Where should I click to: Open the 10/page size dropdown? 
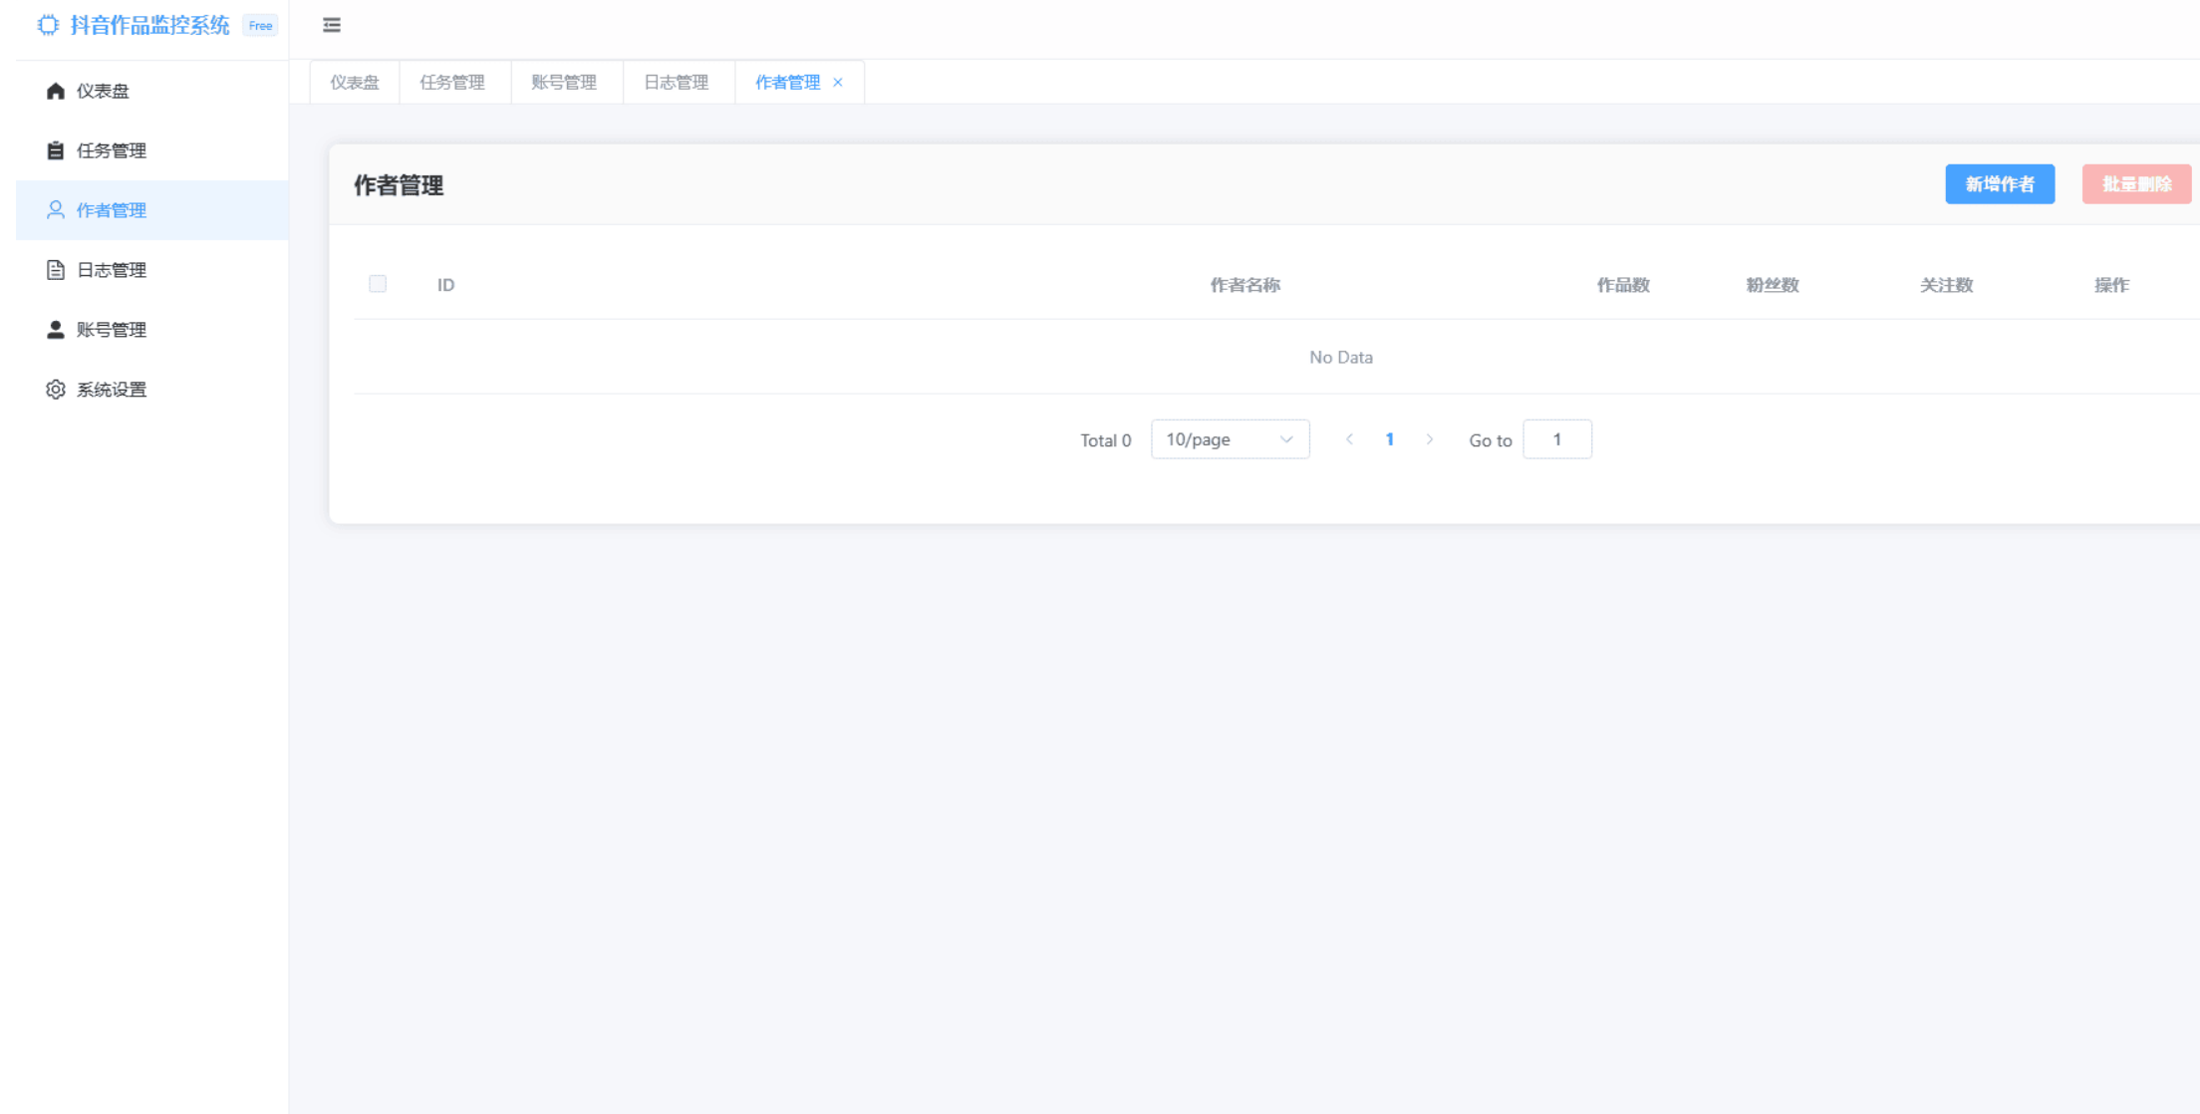coord(1230,439)
